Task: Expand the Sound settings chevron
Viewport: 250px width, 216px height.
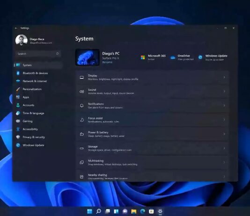Action: [224, 91]
